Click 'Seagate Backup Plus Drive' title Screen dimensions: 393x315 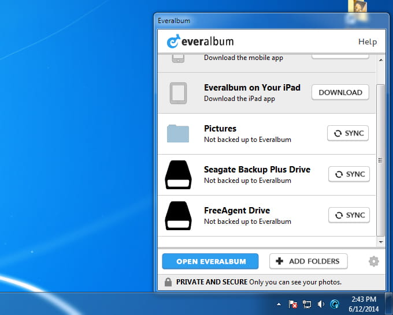point(257,170)
